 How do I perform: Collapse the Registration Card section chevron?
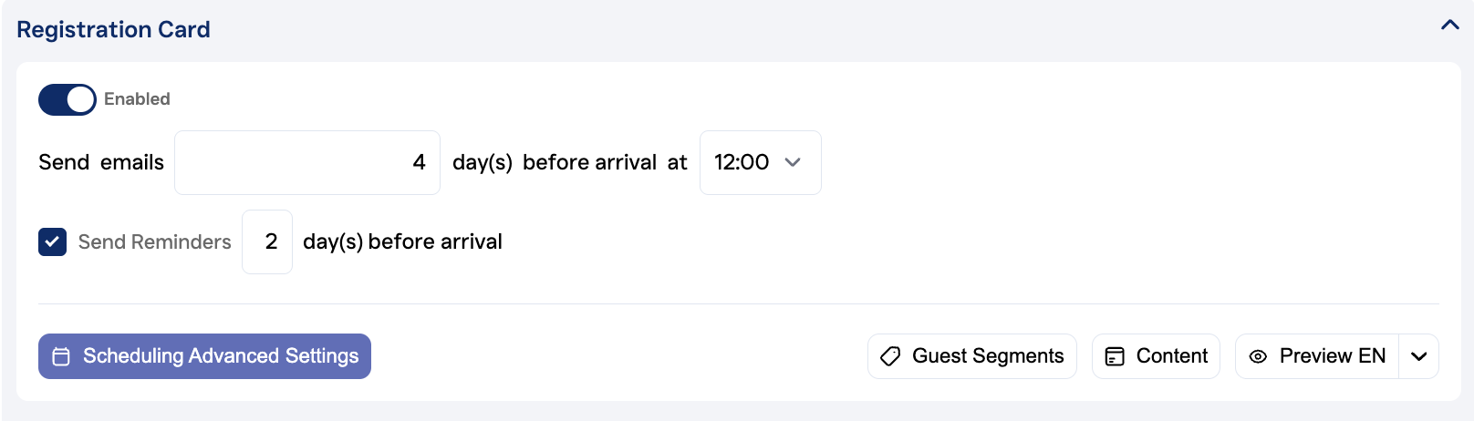(x=1449, y=26)
